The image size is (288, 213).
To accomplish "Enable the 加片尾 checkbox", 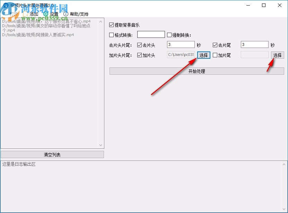I will point(215,55).
